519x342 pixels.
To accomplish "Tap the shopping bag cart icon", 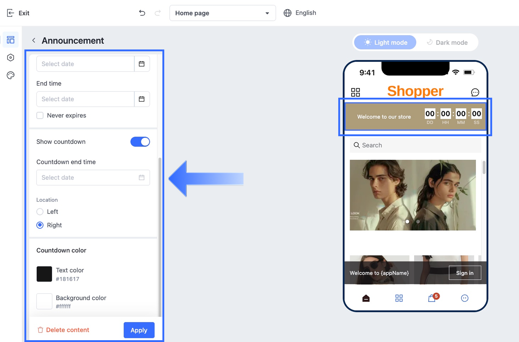I will tap(432, 298).
